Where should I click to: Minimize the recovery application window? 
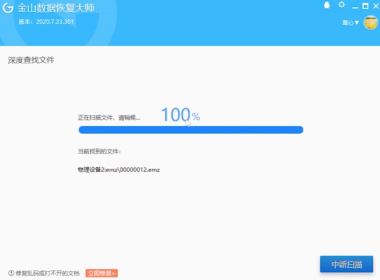[355, 7]
